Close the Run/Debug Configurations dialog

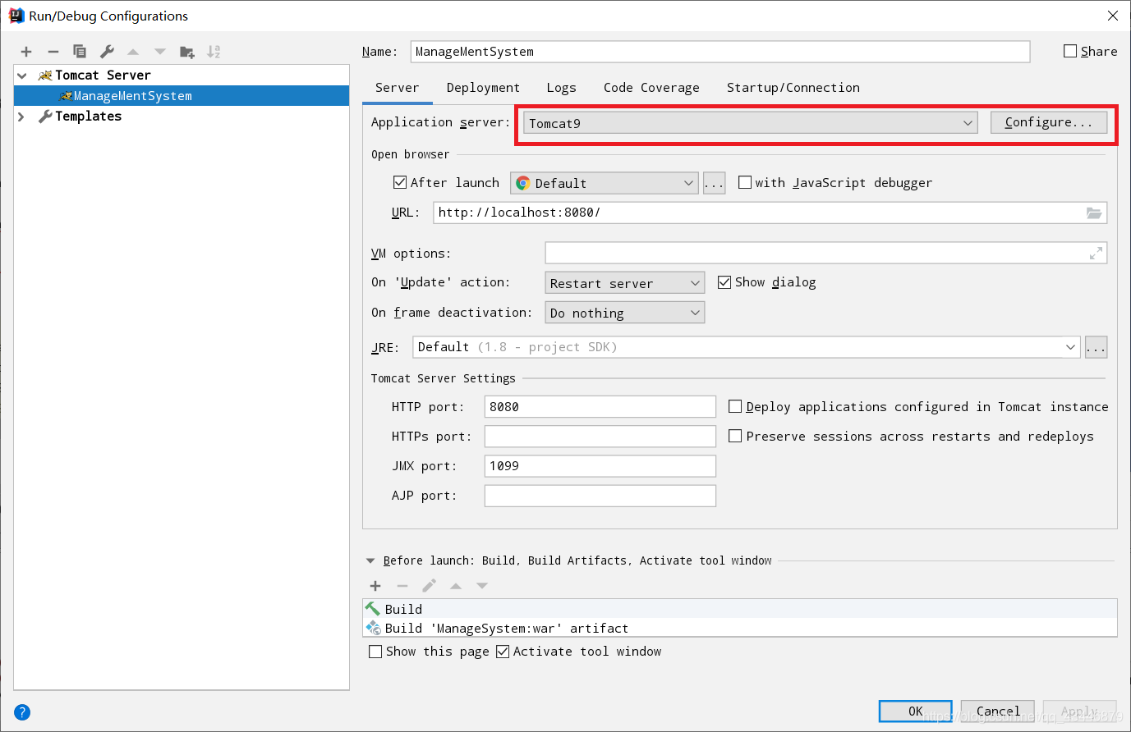pos(1112,16)
